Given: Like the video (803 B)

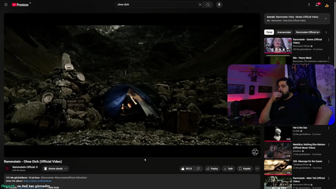Looking at the screenshot, I should pyautogui.click(x=186, y=169).
